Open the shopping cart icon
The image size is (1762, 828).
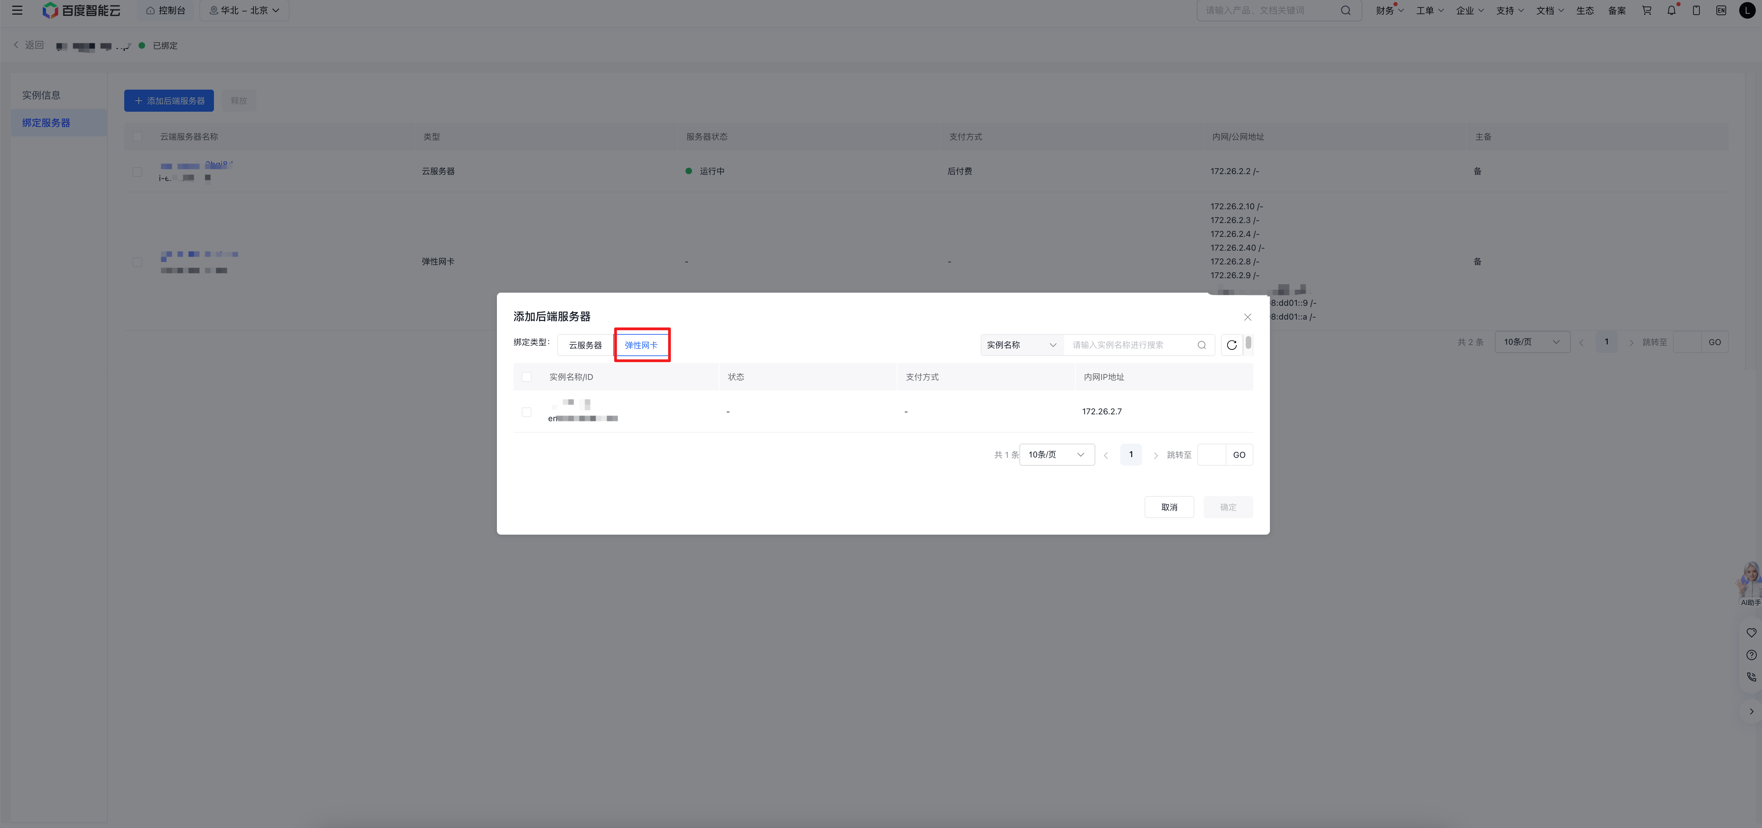1647,10
